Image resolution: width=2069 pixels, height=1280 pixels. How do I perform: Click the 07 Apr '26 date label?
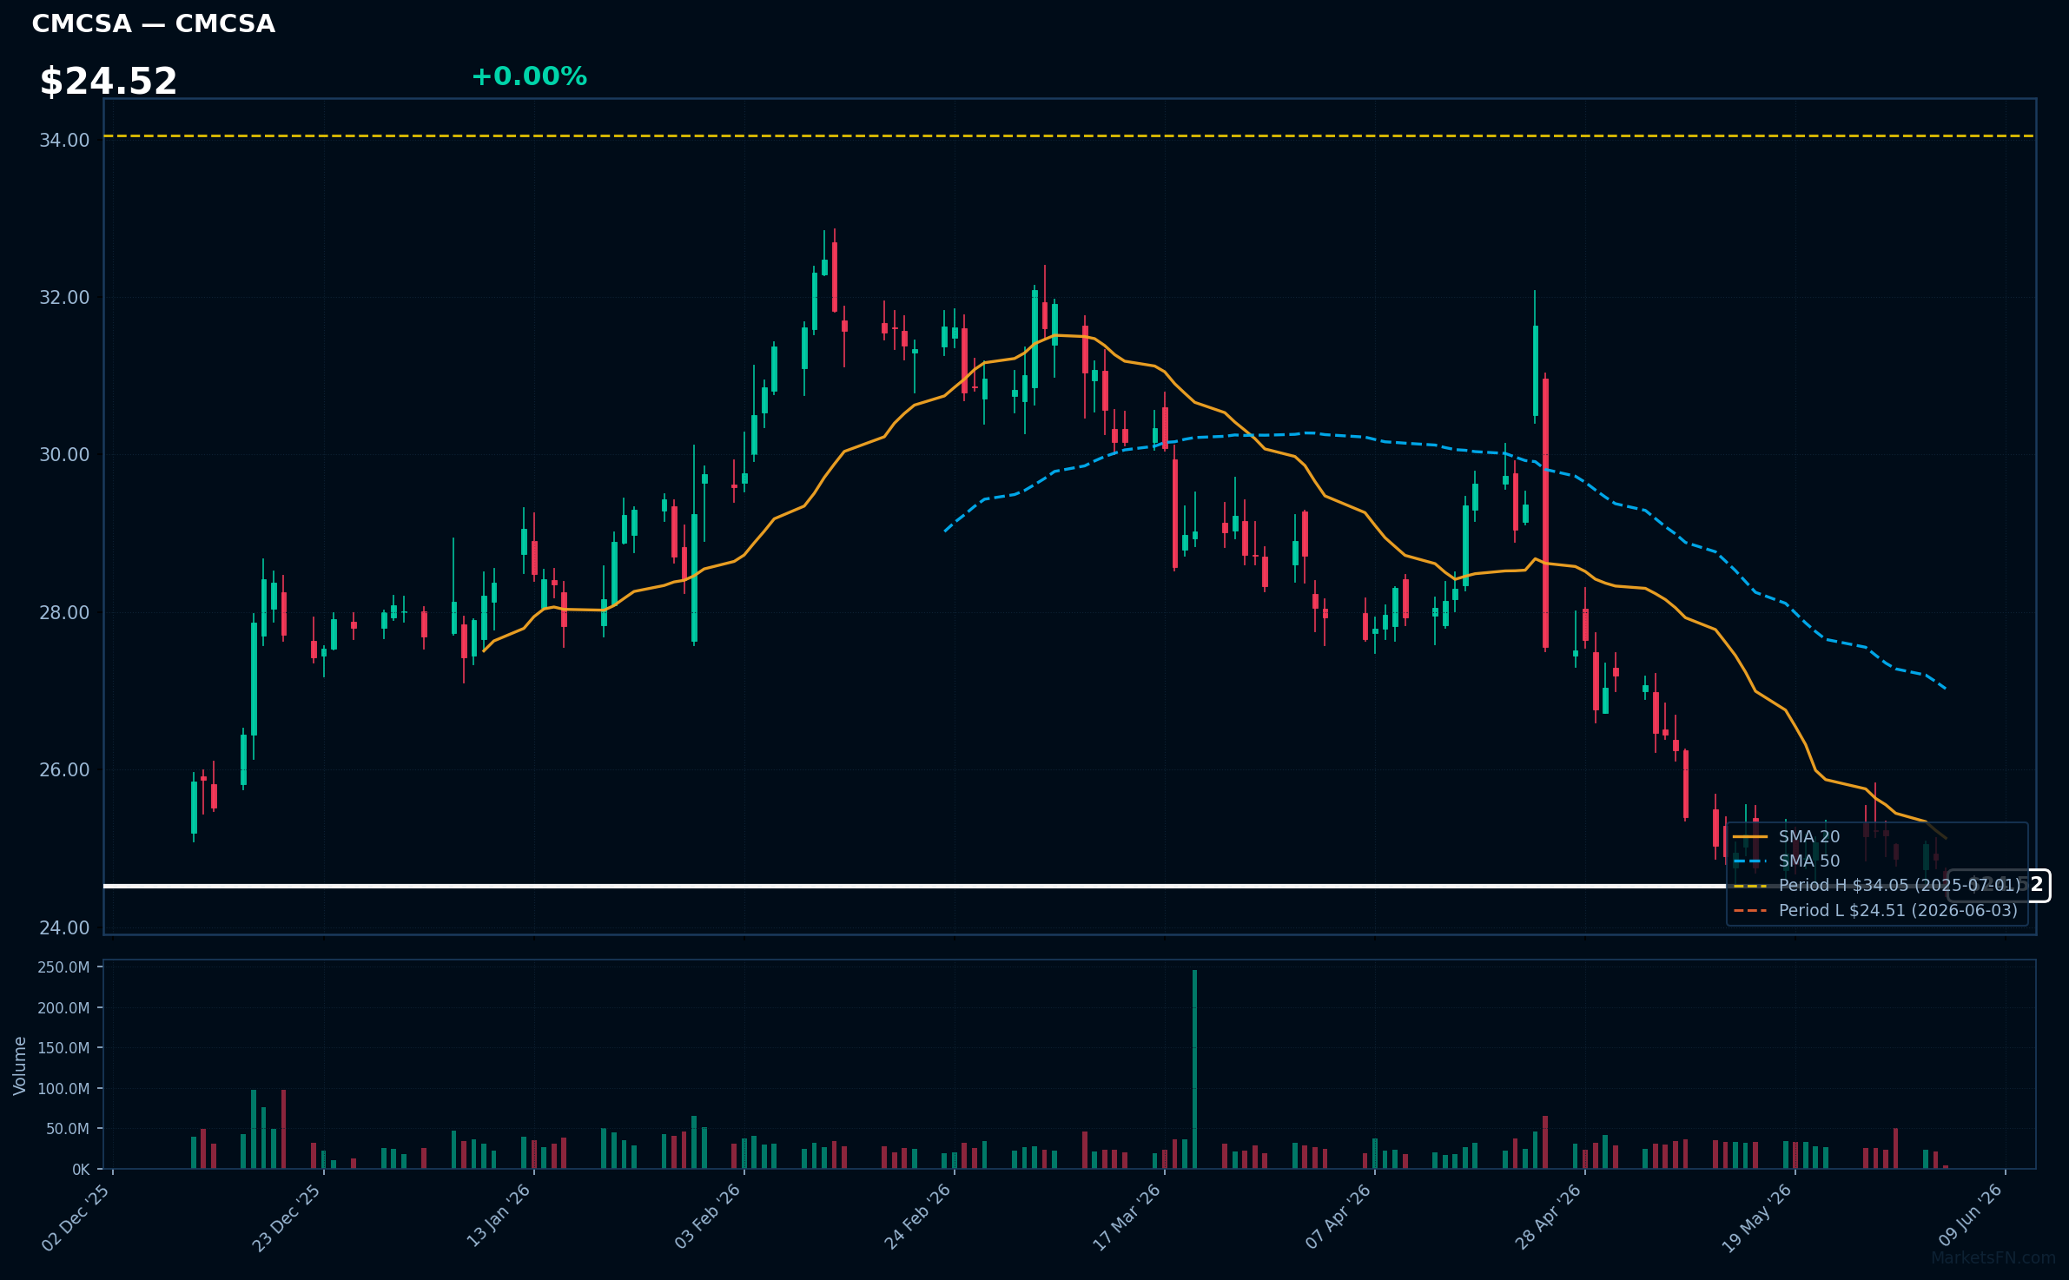tap(1339, 1216)
